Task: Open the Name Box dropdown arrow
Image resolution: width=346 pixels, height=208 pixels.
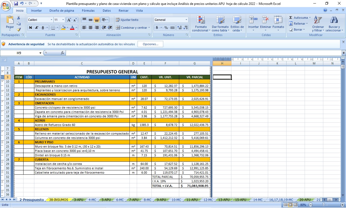Action: (x=40, y=53)
